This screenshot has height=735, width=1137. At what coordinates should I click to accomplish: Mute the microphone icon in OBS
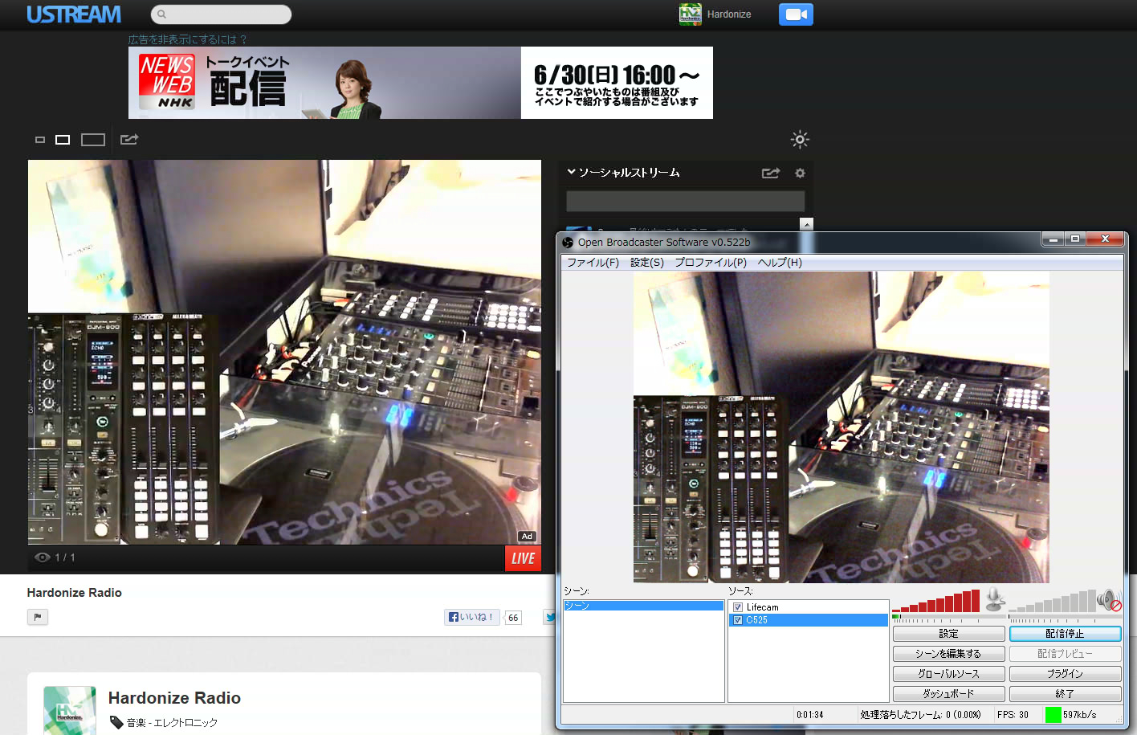pyautogui.click(x=995, y=599)
